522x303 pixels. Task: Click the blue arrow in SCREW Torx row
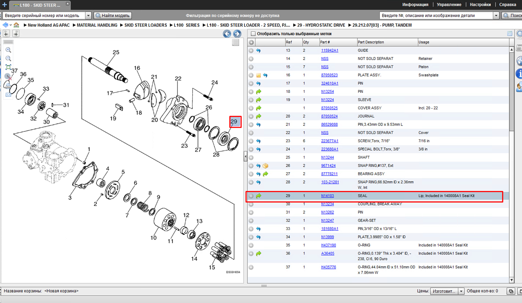click(x=258, y=141)
